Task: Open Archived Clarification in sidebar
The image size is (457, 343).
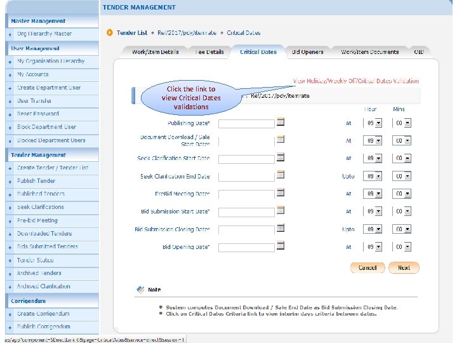Action: pos(43,286)
